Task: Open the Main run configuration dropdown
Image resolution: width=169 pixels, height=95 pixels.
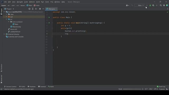Action: 140,5
